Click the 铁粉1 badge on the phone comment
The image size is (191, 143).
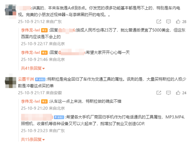click(x=59, y=117)
